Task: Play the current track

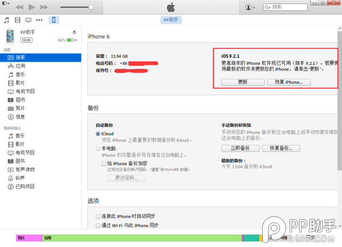Action: [32, 7]
